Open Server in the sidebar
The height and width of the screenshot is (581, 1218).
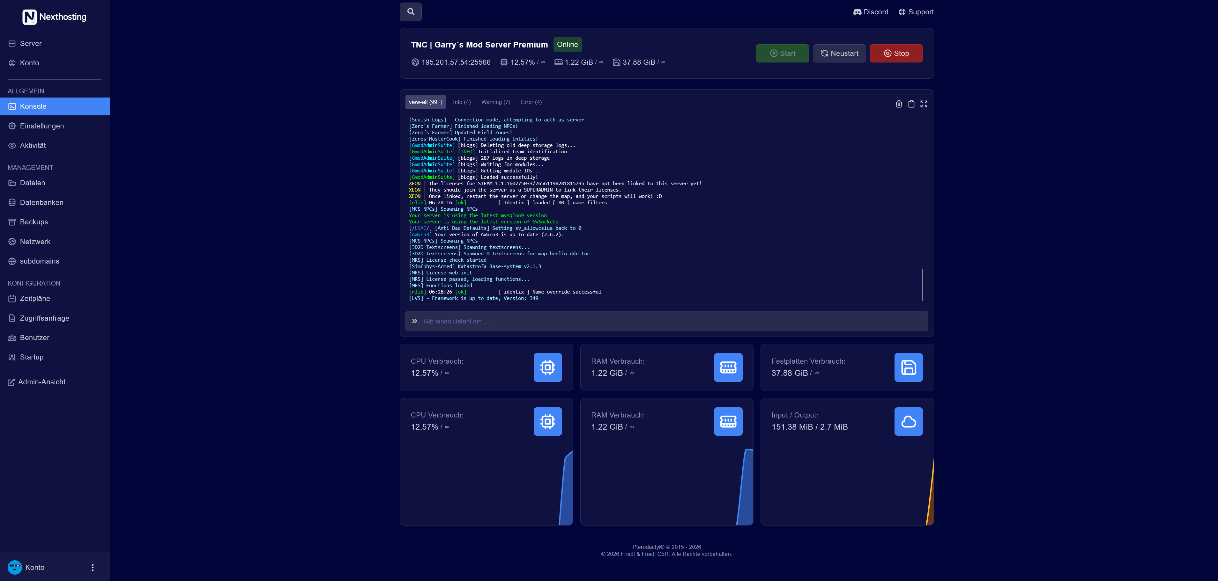[55, 43]
